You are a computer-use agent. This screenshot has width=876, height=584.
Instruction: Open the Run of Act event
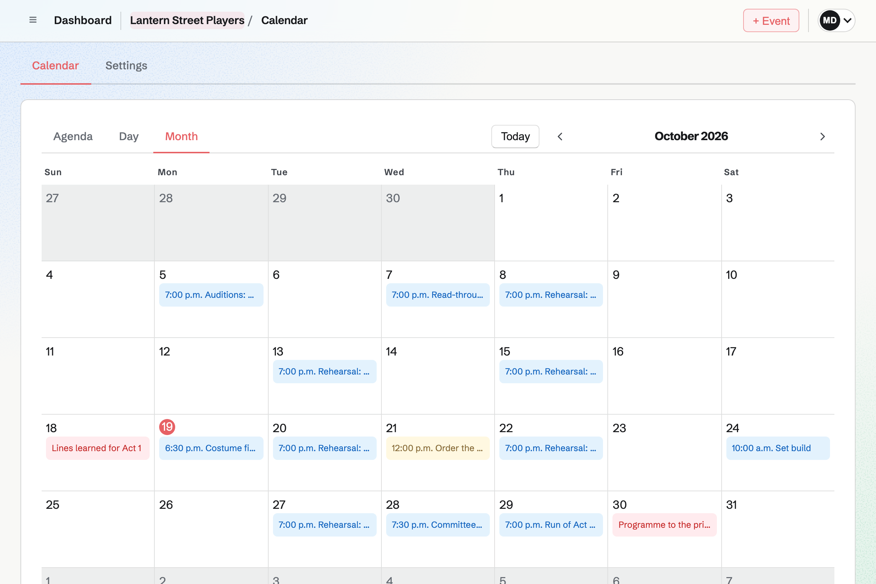(551, 525)
